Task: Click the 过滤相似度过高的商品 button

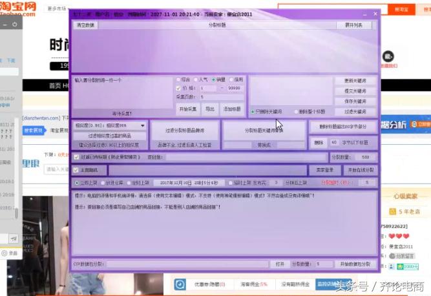Action: coord(110,136)
